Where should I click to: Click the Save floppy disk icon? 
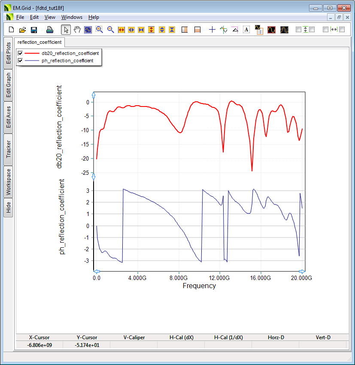coord(34,30)
